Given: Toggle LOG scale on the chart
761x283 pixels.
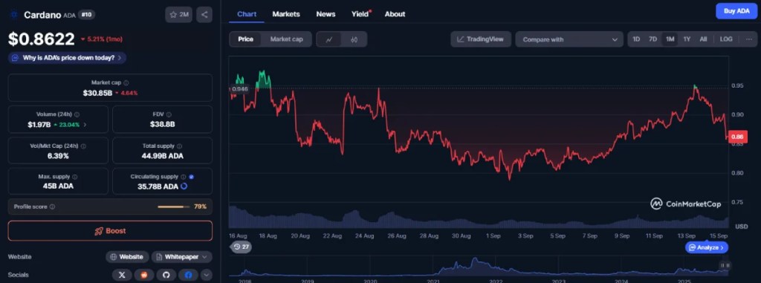Looking at the screenshot, I should click(x=726, y=39).
